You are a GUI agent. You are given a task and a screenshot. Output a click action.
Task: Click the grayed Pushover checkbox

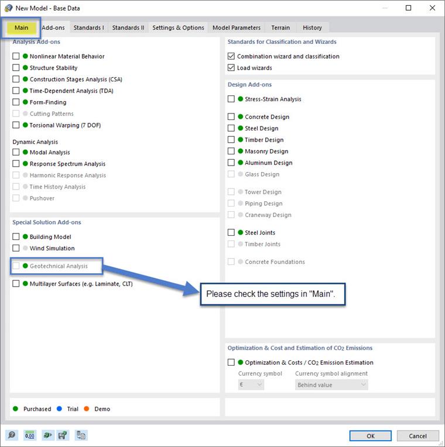[16, 198]
